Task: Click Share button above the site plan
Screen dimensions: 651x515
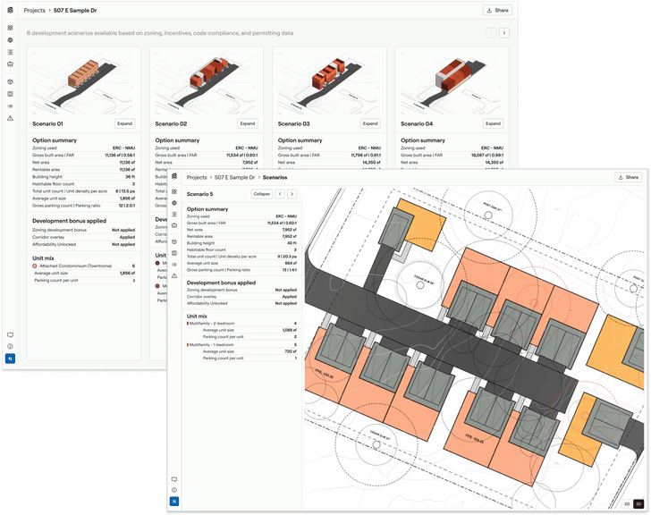Action: [629, 178]
